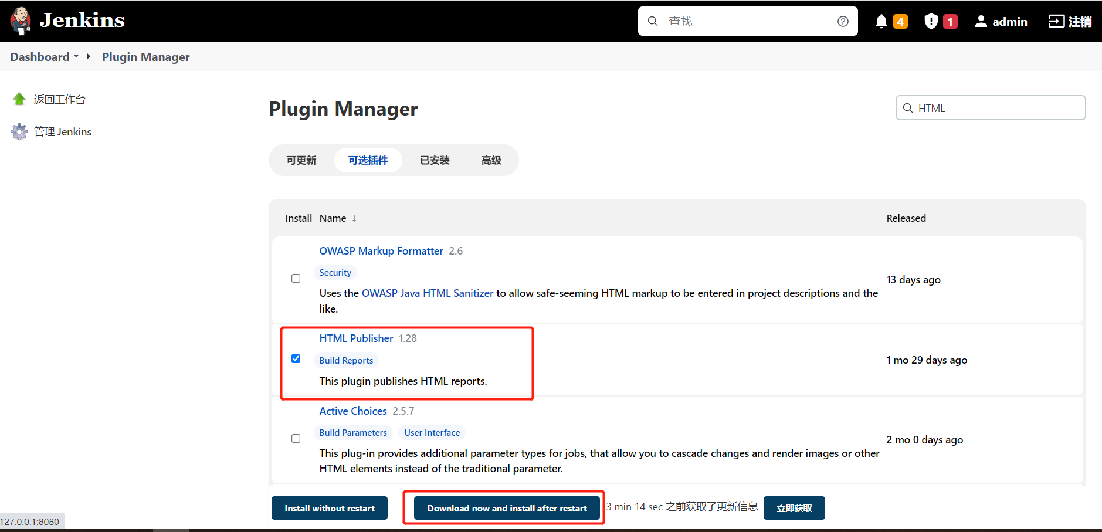Image resolution: width=1102 pixels, height=532 pixels.
Task: Click Download now and install after restart
Action: coord(507,508)
